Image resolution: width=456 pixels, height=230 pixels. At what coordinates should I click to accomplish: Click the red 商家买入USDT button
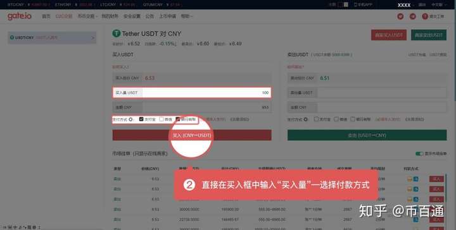tap(389, 35)
